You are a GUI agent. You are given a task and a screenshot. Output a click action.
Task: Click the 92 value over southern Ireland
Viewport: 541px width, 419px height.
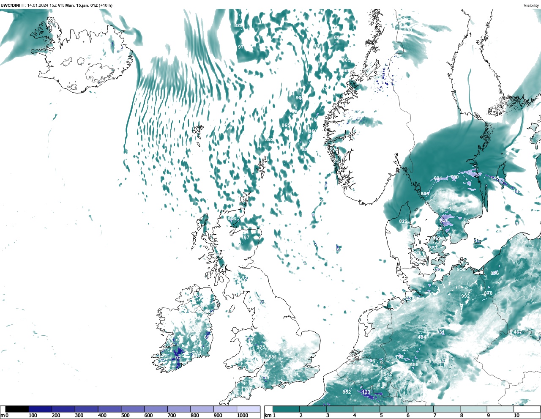178,357
